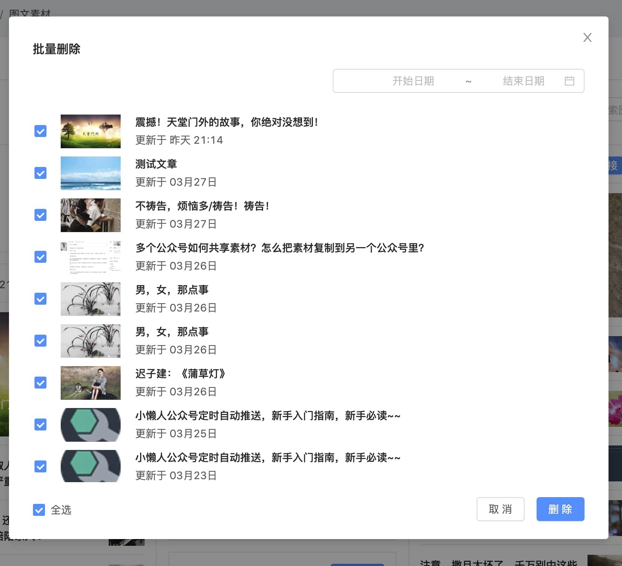Uncheck the 小懒人 article updated 03月23日

point(40,466)
